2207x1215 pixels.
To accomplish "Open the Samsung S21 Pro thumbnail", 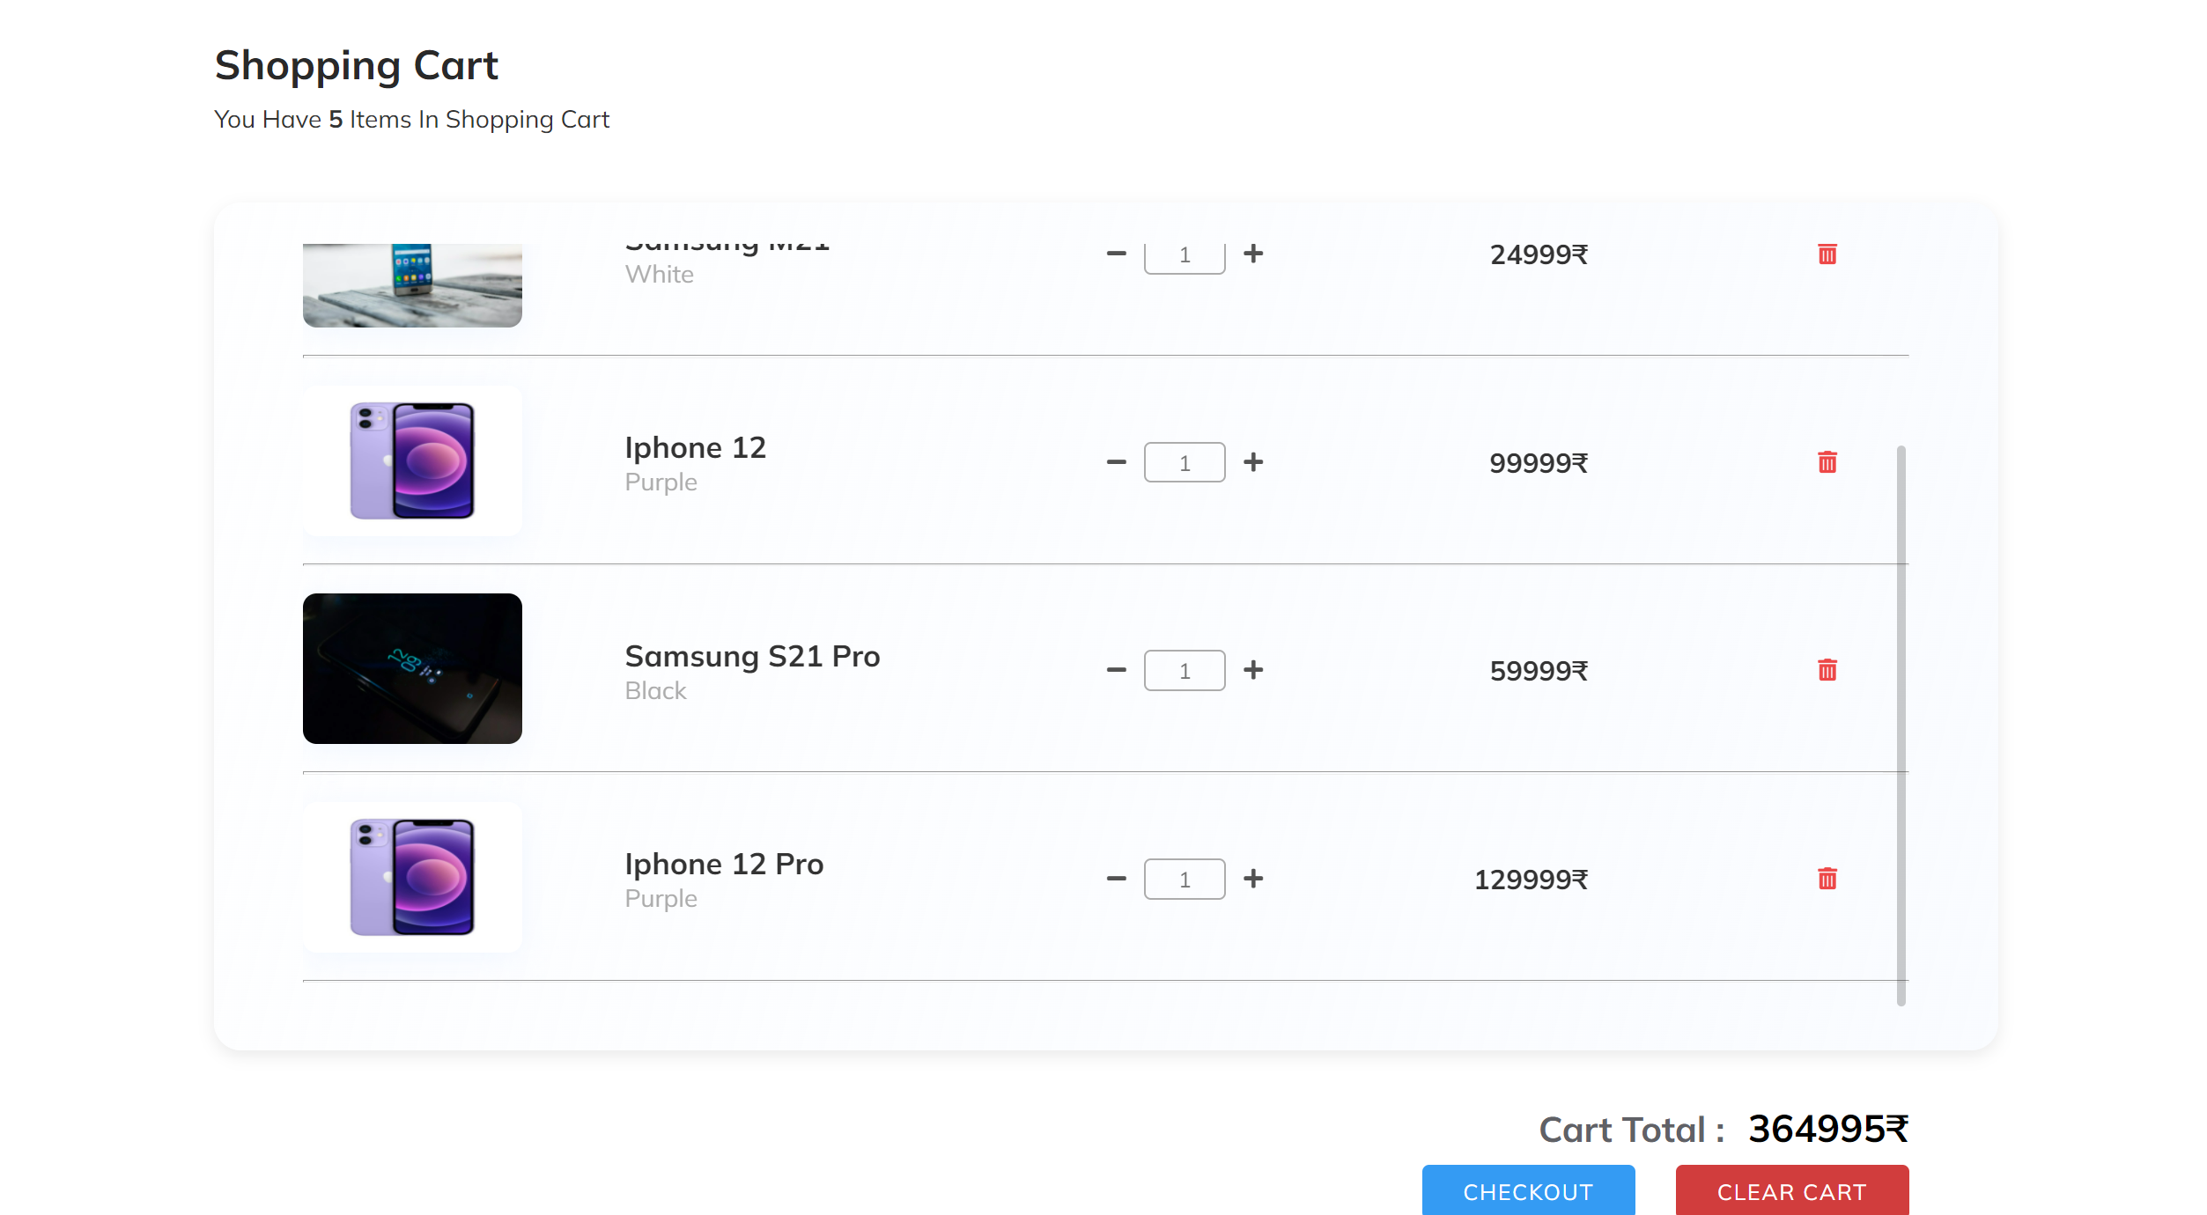I will pyautogui.click(x=412, y=668).
